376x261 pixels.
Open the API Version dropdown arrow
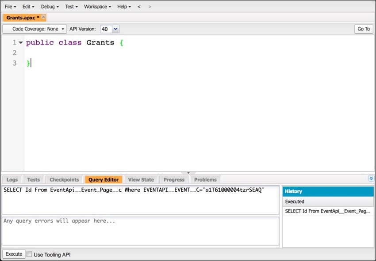[x=115, y=29]
